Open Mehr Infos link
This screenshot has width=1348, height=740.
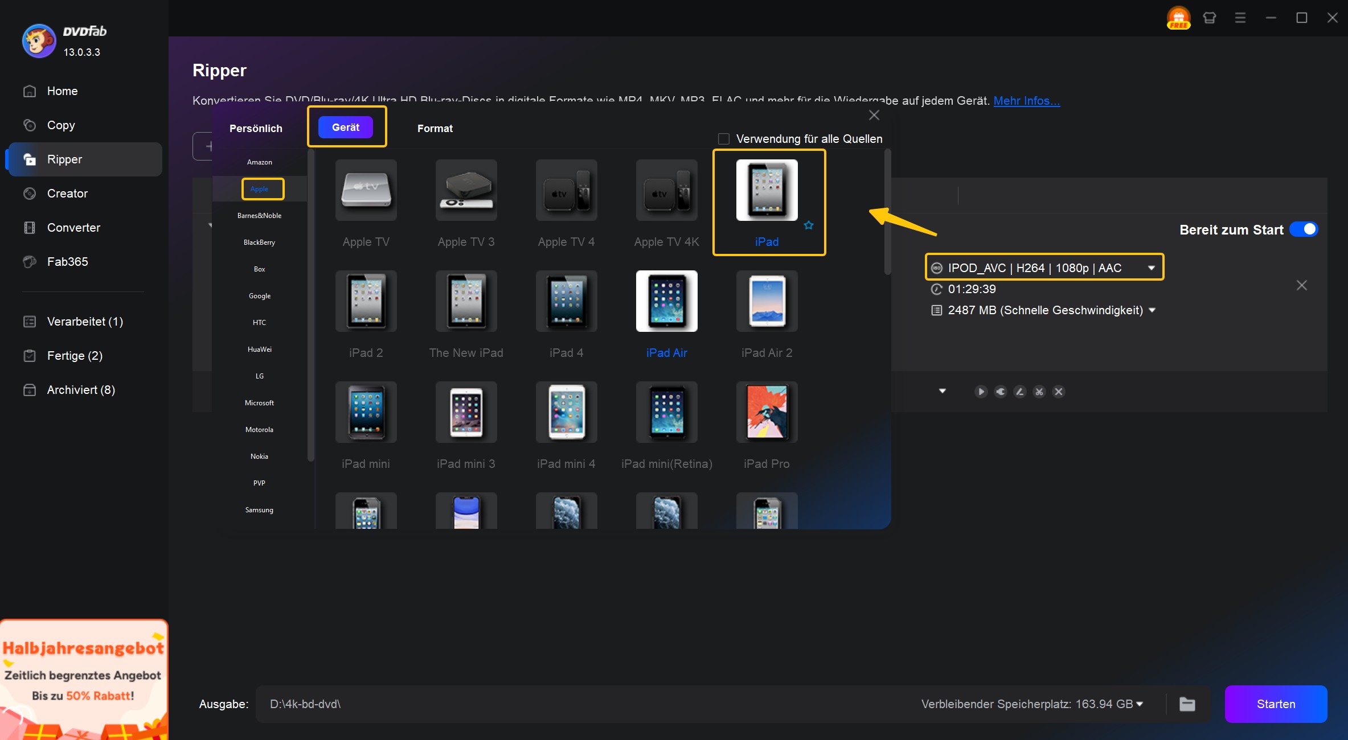tap(1026, 101)
